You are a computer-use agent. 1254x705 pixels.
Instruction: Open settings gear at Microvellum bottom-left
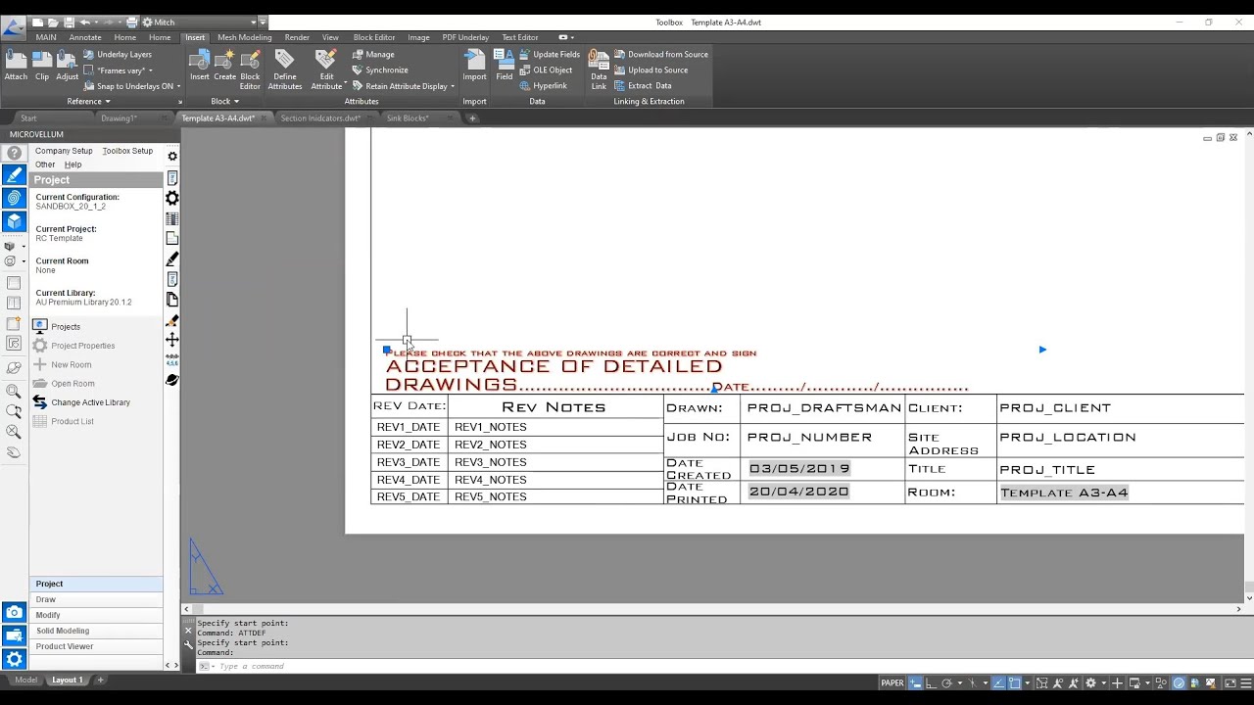[14, 659]
